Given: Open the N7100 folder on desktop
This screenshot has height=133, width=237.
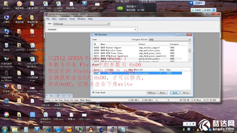Looking at the screenshot, I should [19, 88].
